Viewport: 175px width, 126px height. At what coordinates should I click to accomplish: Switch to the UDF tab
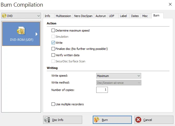tap(113, 16)
